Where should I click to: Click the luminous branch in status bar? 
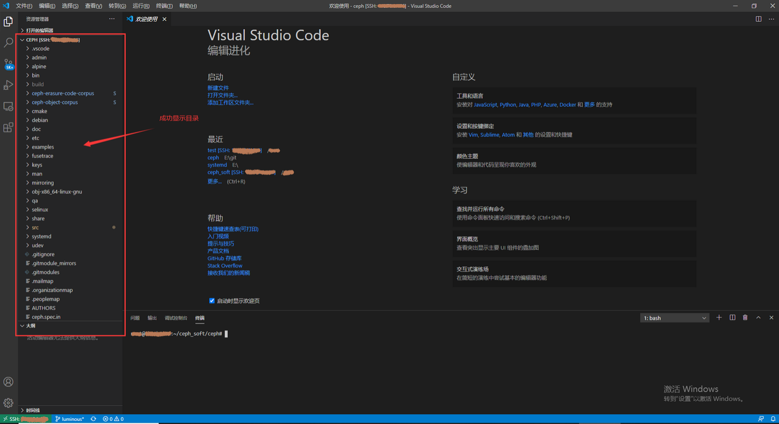click(70, 419)
